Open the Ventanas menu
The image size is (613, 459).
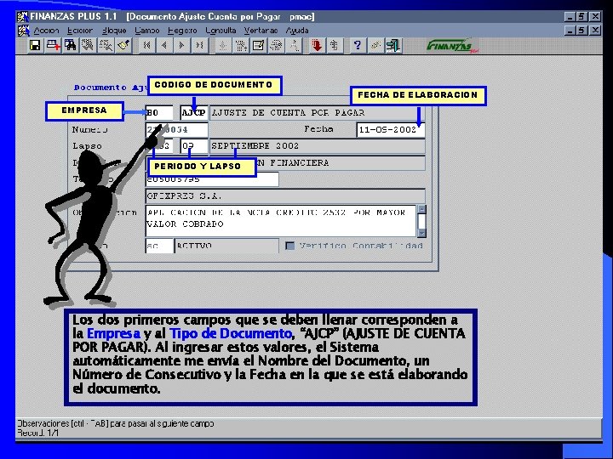tap(261, 31)
